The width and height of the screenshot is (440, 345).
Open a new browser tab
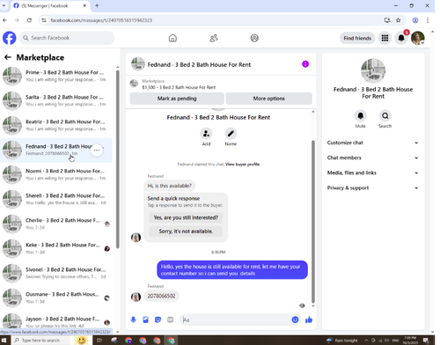click(97, 5)
